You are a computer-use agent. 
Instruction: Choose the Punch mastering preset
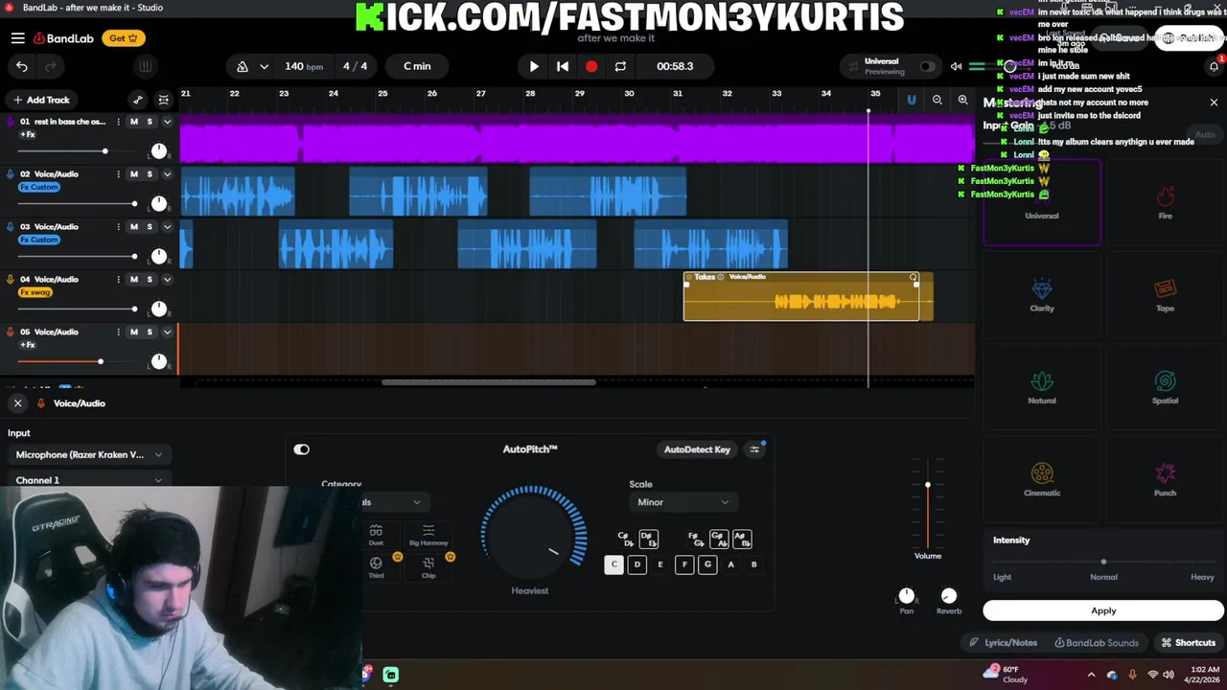pos(1165,480)
